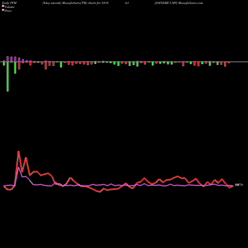Click the tallest green volume bar
Image resolution: width=248 pixels, height=248 pixels.
pyautogui.click(x=7, y=76)
